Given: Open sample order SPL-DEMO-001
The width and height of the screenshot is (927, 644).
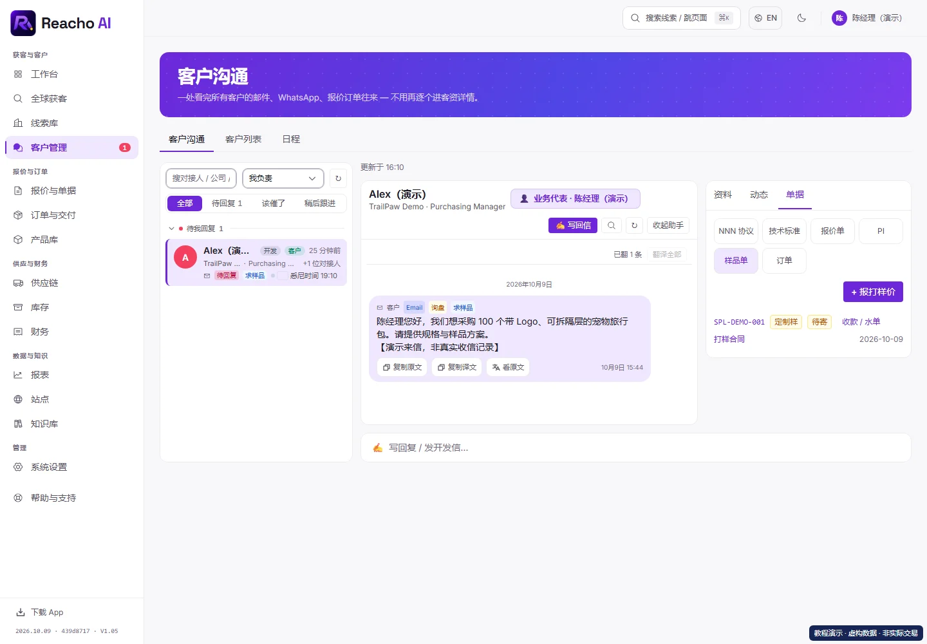Looking at the screenshot, I should point(739,322).
